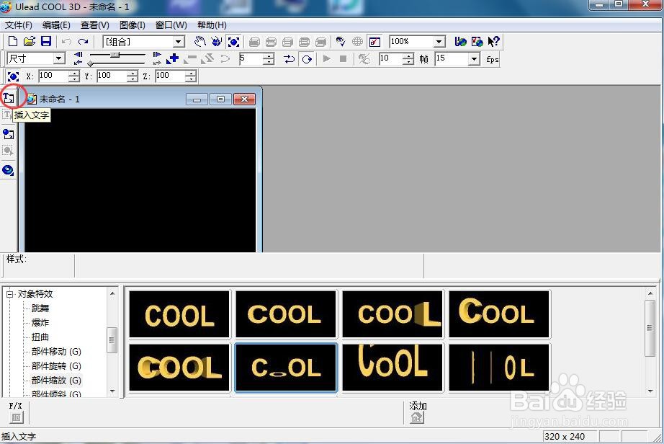Save the project with the floppy disk icon
Viewport: 664px width, 444px height.
(46, 42)
